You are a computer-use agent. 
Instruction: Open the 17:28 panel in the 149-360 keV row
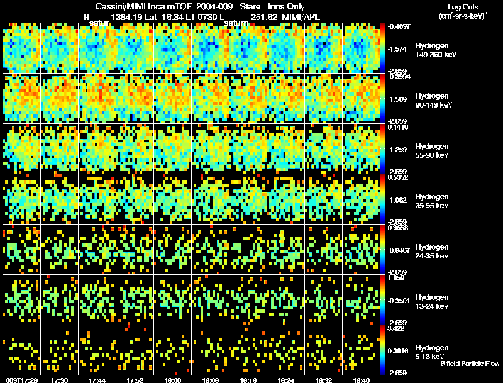coord(22,48)
